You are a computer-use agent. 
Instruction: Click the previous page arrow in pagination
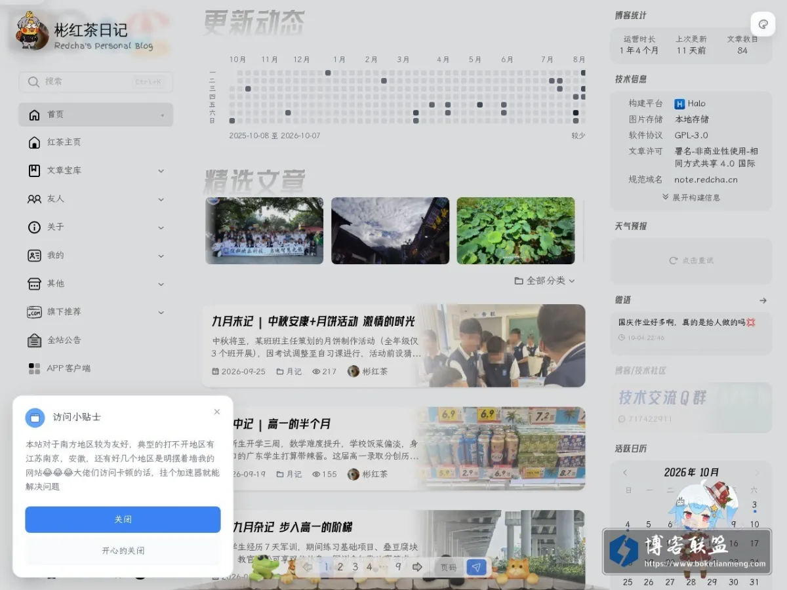tap(307, 567)
